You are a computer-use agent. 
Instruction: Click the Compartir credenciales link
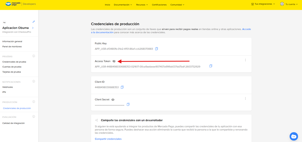108,139
